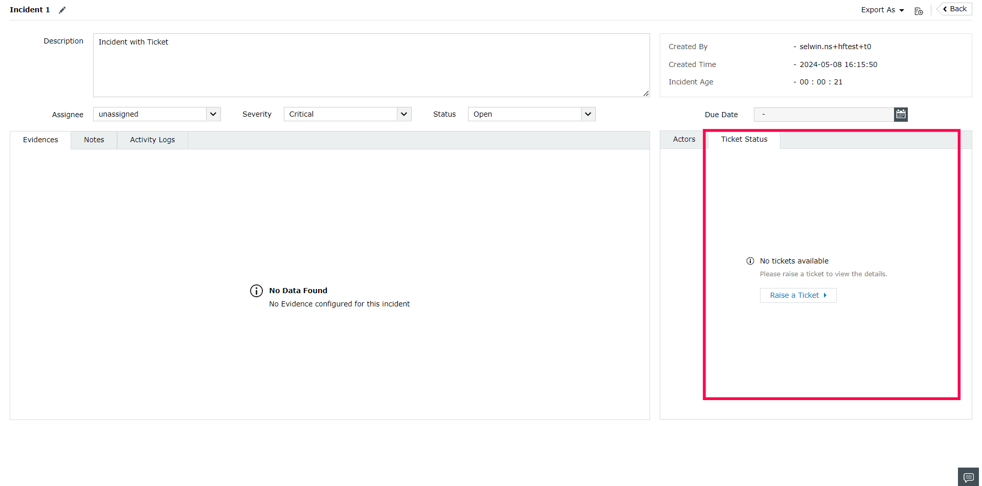This screenshot has width=982, height=486.
Task: Click the Raise a Ticket link
Action: point(793,295)
